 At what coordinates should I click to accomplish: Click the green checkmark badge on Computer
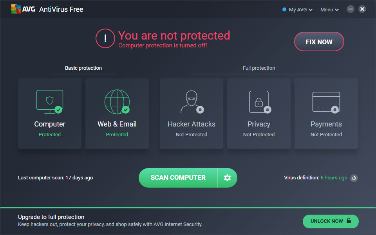58,110
